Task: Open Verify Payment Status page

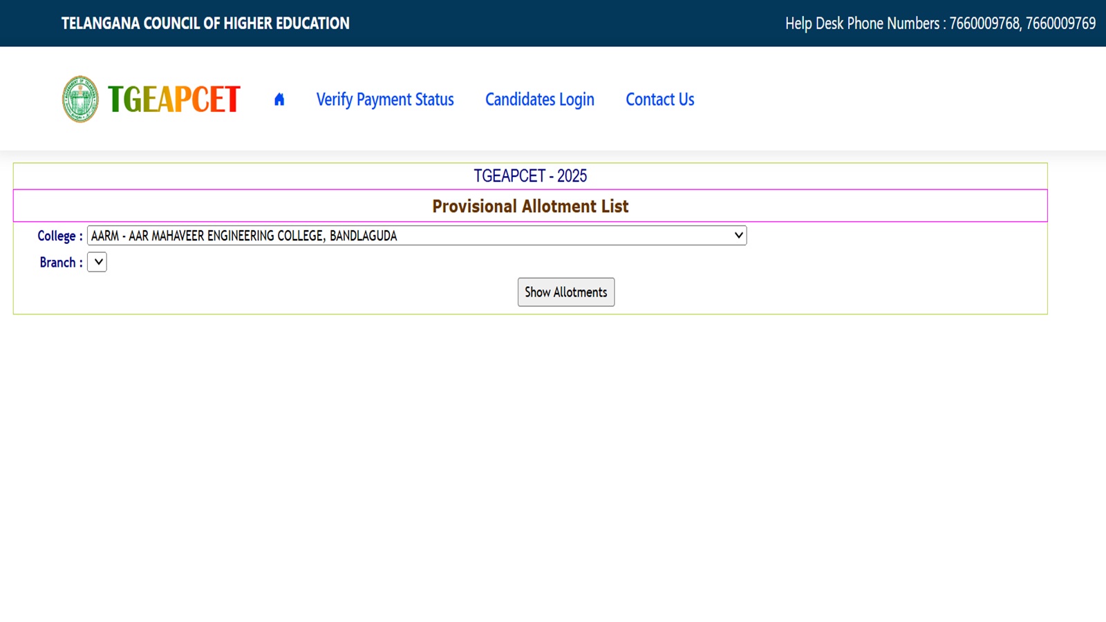Action: click(385, 100)
